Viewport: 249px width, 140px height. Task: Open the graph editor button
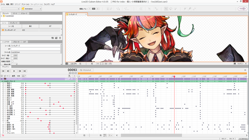[86, 70]
